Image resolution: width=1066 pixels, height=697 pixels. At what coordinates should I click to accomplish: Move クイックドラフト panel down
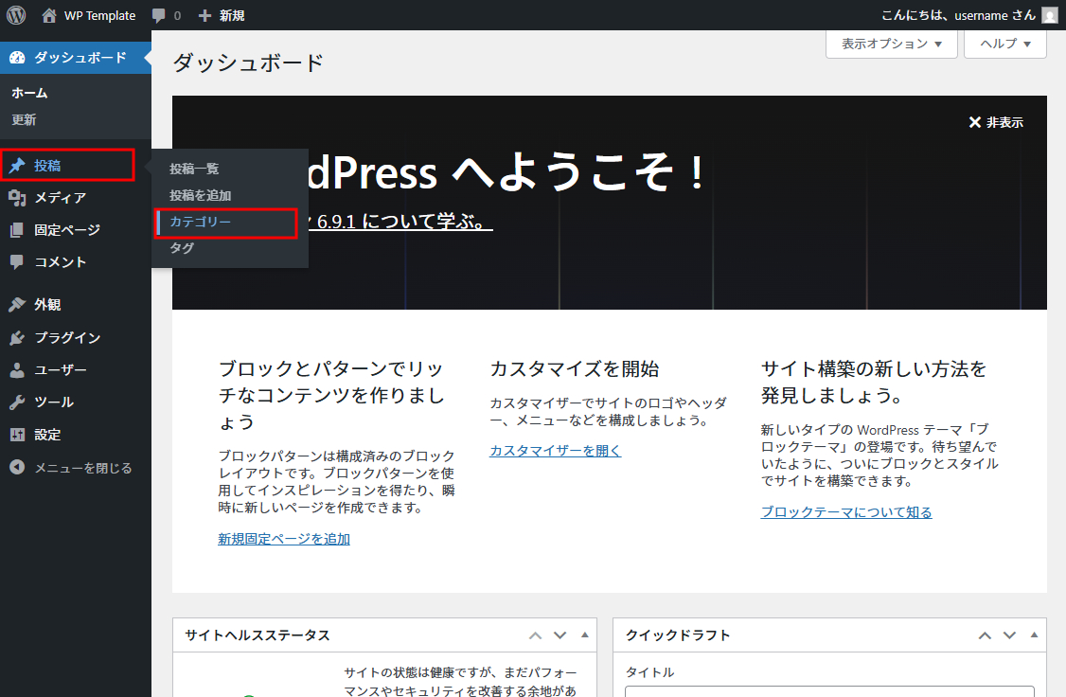click(1009, 635)
